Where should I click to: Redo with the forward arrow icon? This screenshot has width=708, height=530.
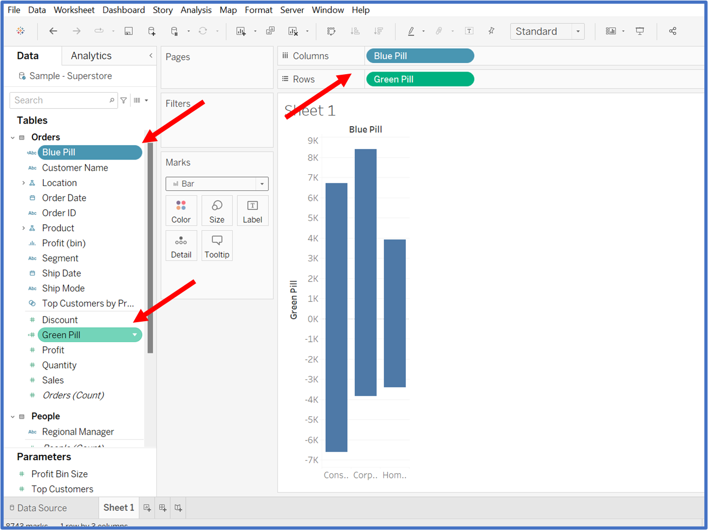(77, 31)
